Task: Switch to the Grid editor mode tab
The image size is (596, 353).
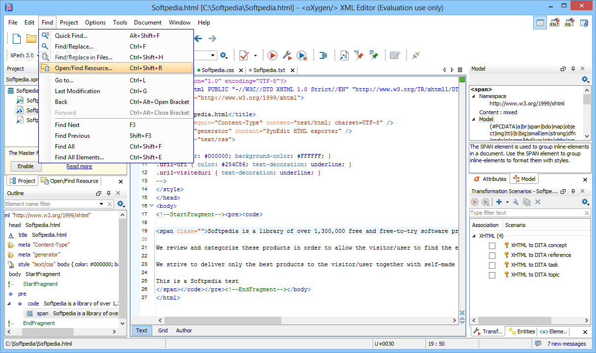Action: [163, 330]
